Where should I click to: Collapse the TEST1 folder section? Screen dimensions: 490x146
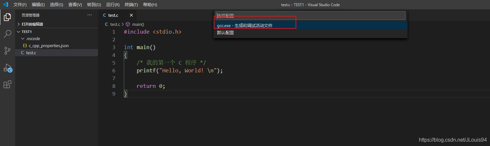click(x=57, y=32)
